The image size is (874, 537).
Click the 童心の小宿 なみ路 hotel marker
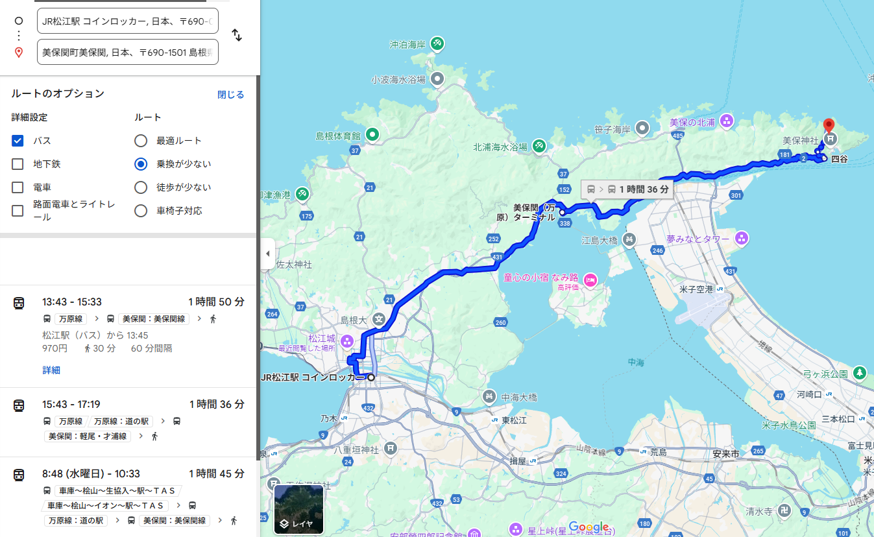pos(590,280)
